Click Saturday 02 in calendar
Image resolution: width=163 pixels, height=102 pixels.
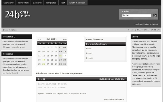point(60,47)
